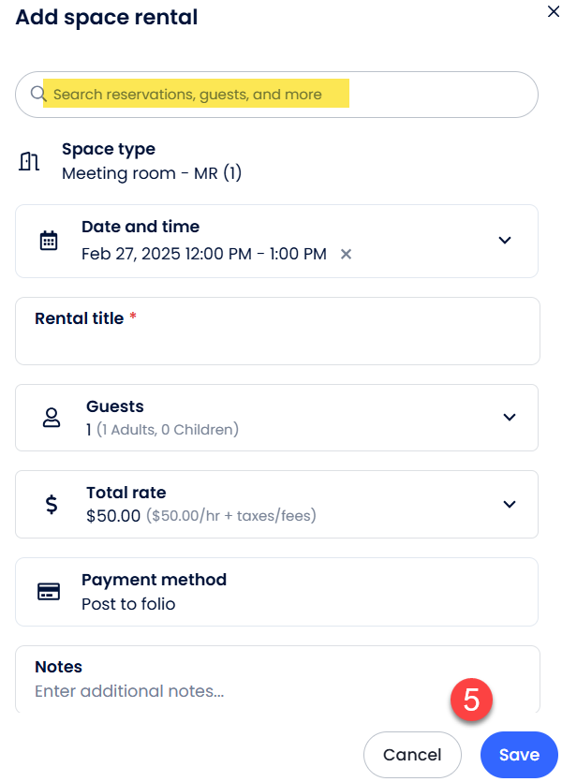
Task: Close the Add space rental panel
Action: [x=552, y=11]
